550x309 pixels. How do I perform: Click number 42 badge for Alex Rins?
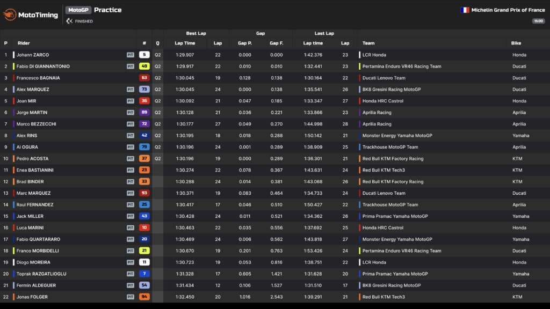(144, 136)
